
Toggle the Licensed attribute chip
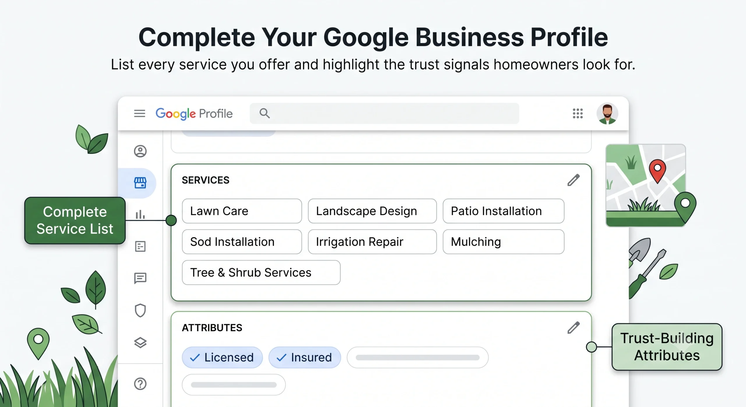(x=222, y=357)
